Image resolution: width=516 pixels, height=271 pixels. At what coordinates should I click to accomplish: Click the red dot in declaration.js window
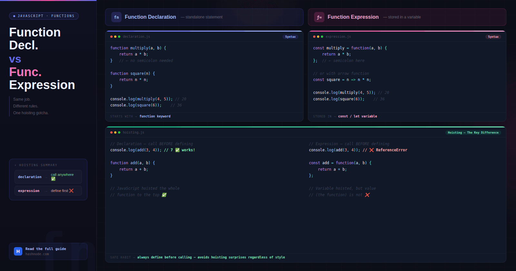(x=112, y=37)
